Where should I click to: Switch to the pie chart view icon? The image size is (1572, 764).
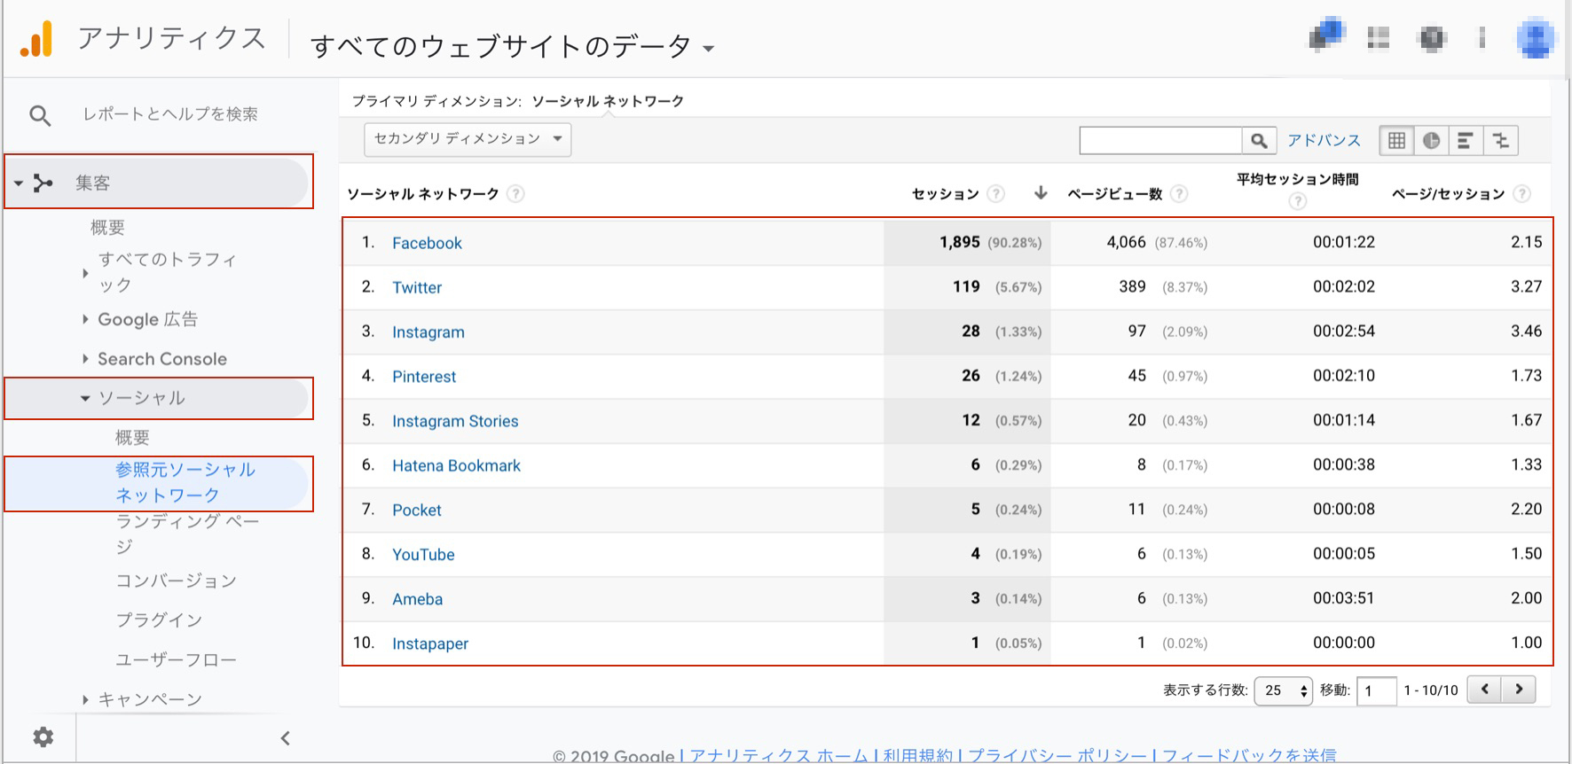coord(1431,140)
